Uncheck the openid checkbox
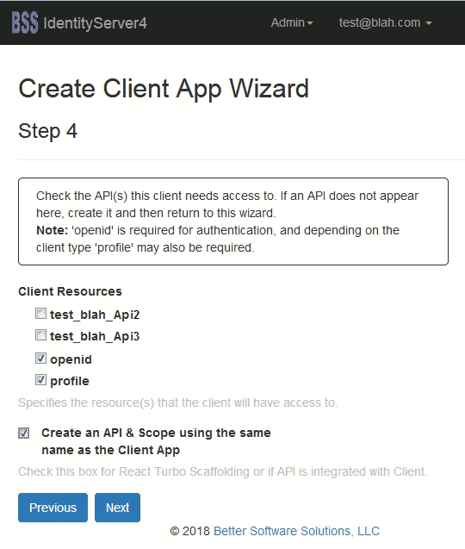The height and width of the screenshot is (549, 465). pyautogui.click(x=40, y=359)
